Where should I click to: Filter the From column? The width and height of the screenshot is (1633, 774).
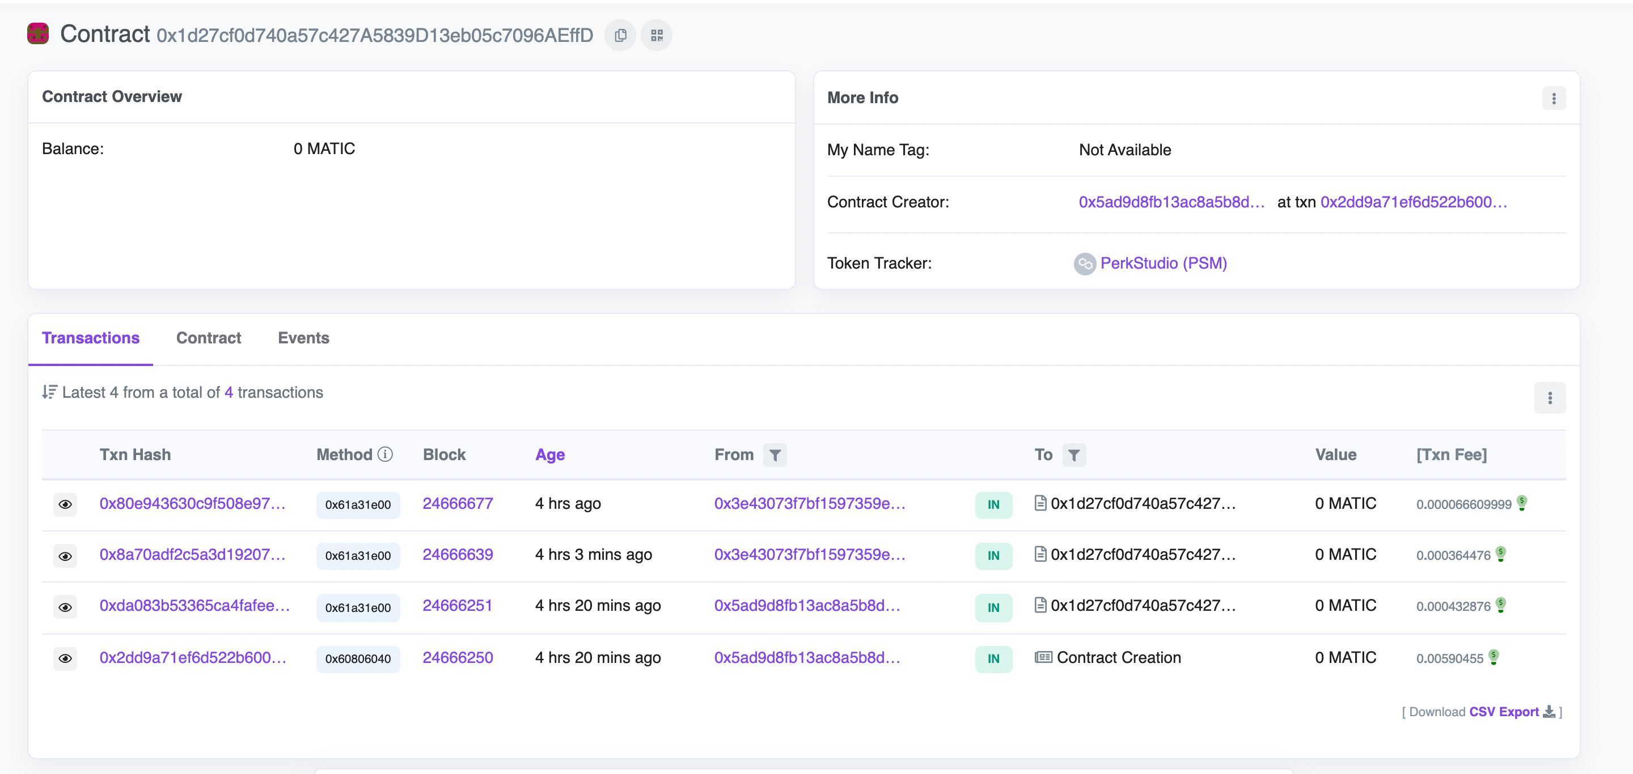tap(775, 455)
